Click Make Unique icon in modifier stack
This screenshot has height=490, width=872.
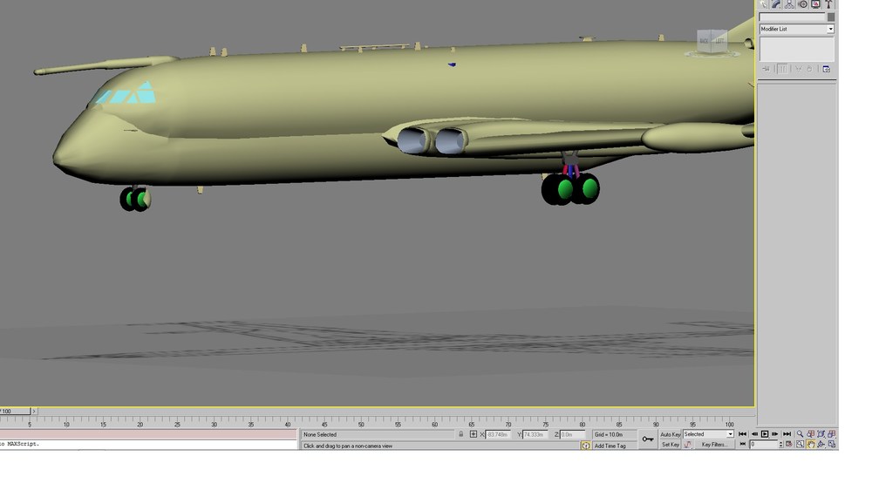tap(798, 69)
